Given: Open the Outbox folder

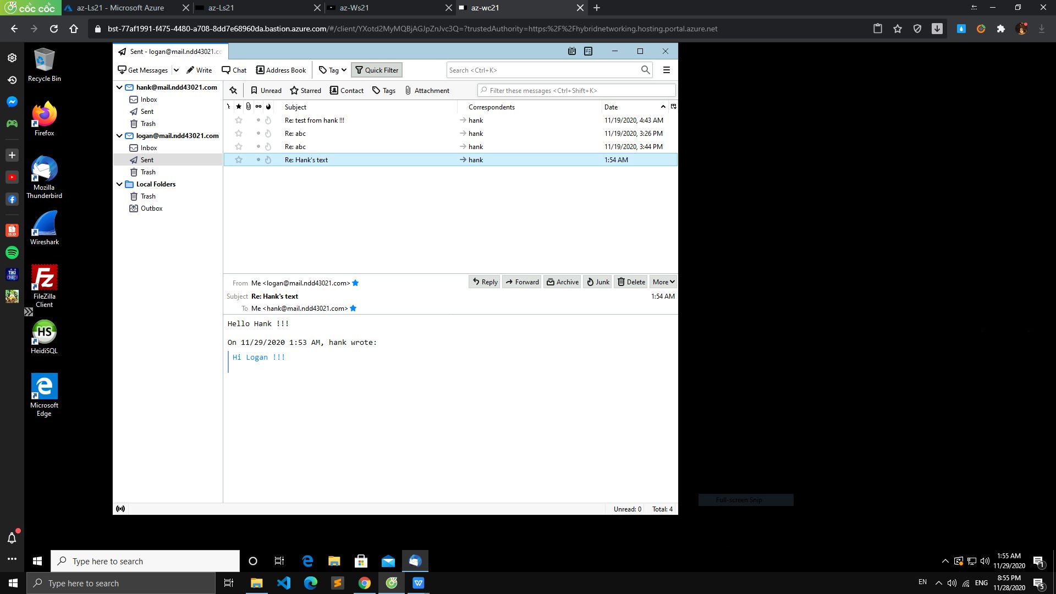Looking at the screenshot, I should [151, 208].
